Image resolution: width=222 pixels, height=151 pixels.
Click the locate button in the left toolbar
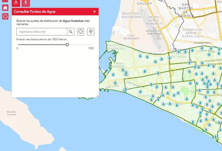[x=5, y=16]
